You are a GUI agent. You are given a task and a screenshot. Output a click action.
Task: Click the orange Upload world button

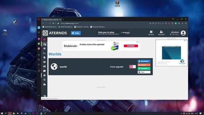144,65
